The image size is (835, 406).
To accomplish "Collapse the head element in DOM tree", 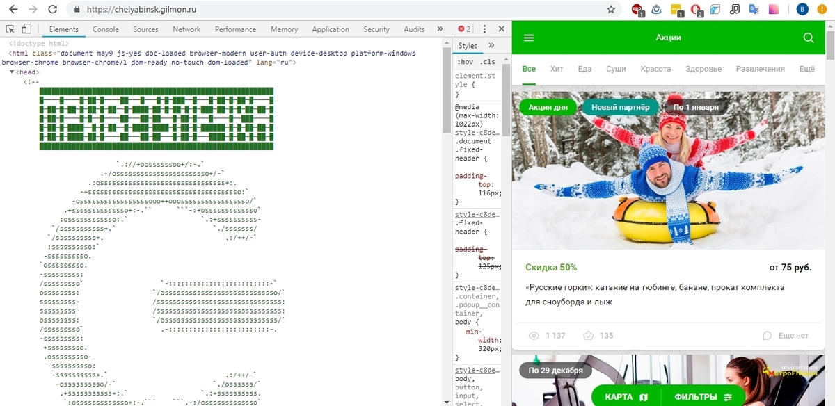I will tap(13, 72).
